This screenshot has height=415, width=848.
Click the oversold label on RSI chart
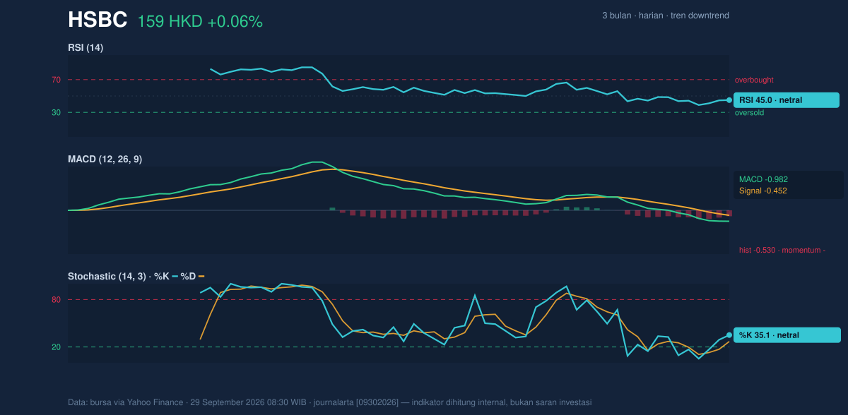click(750, 112)
